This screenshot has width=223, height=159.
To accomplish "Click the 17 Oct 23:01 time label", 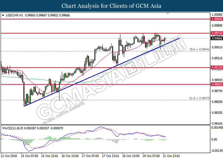I will (111, 156).
